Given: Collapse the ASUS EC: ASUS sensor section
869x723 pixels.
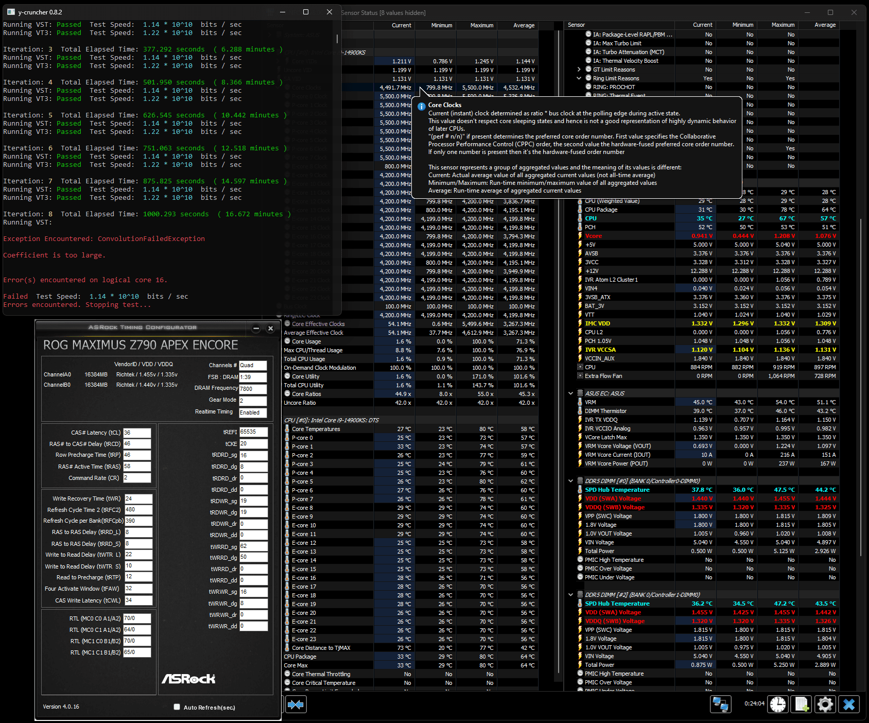Looking at the screenshot, I should [x=570, y=393].
